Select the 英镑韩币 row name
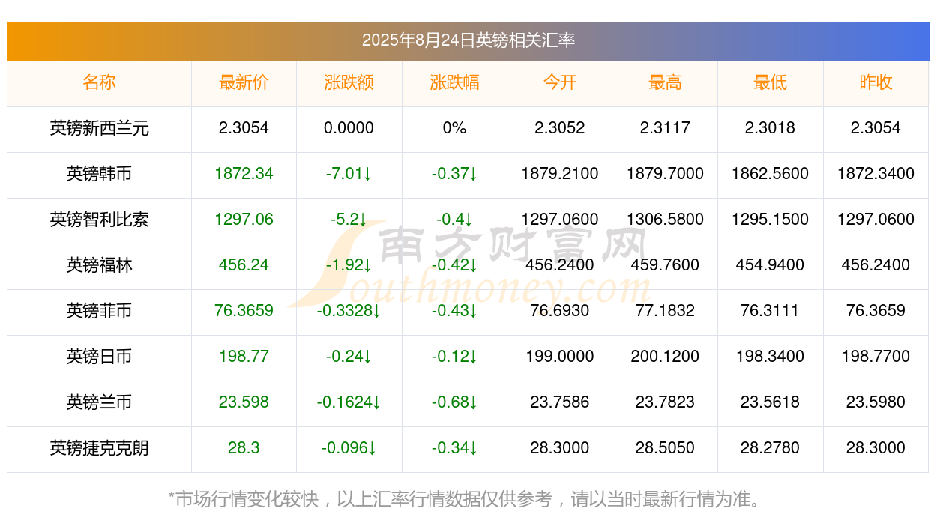The height and width of the screenshot is (523, 937). tap(100, 174)
